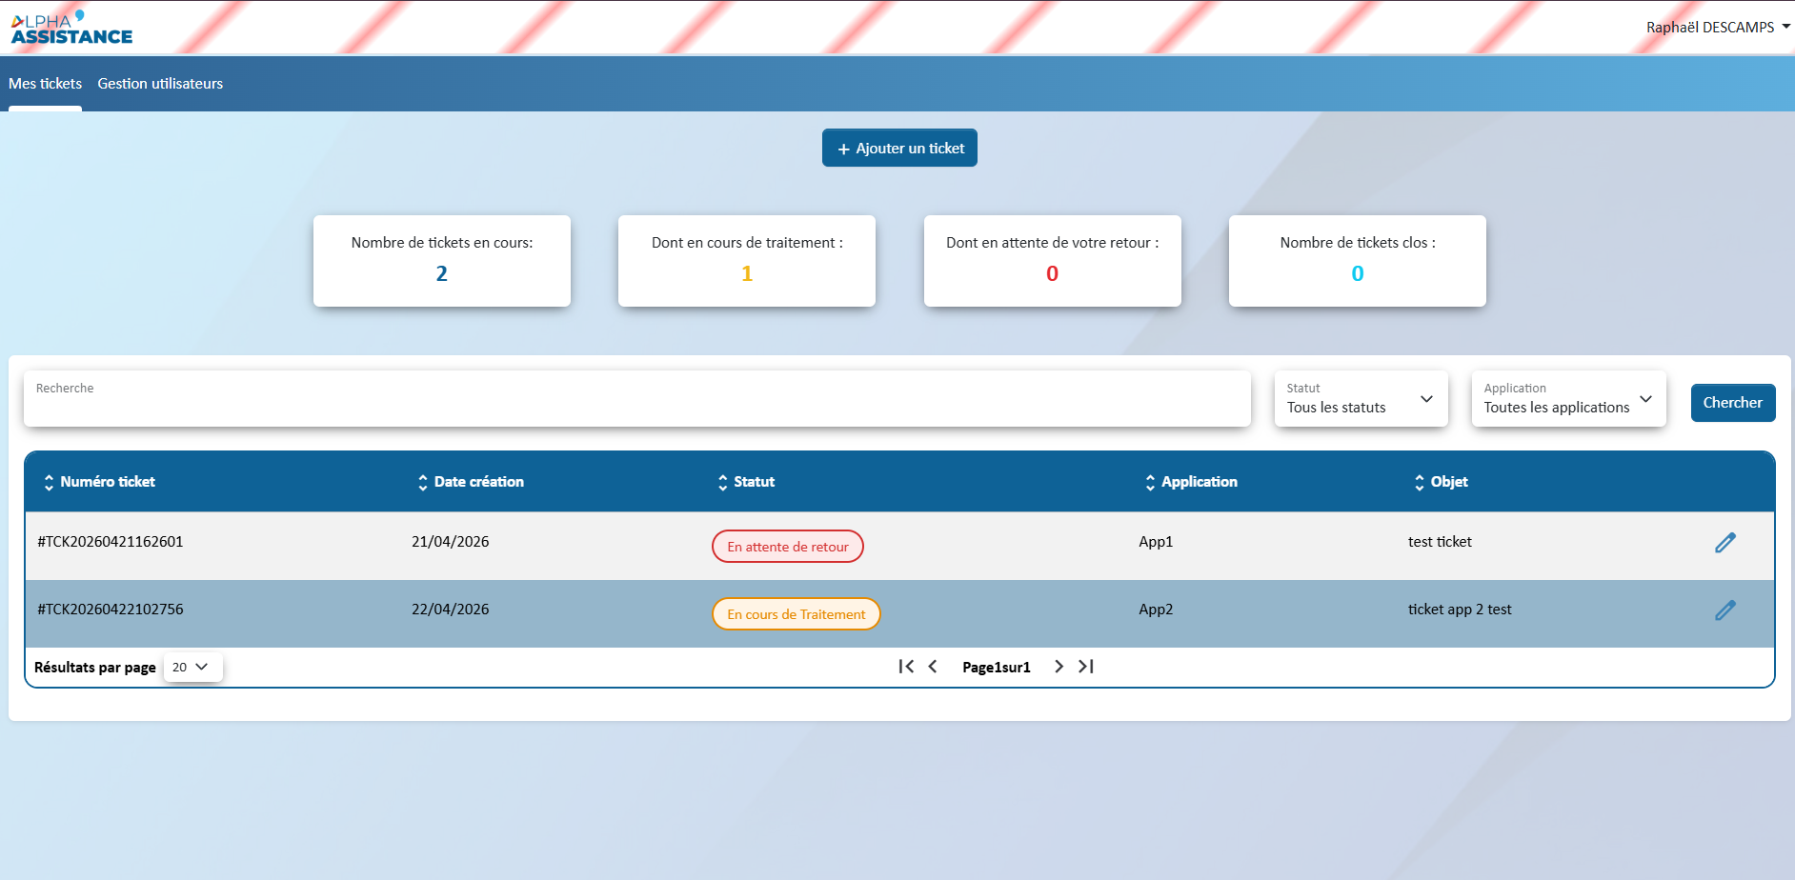Sort table by Application column
Image resolution: width=1795 pixels, height=880 pixels.
pos(1191,482)
